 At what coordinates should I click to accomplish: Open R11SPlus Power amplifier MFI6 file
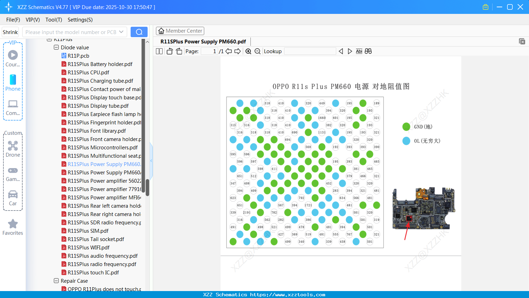tap(104, 197)
